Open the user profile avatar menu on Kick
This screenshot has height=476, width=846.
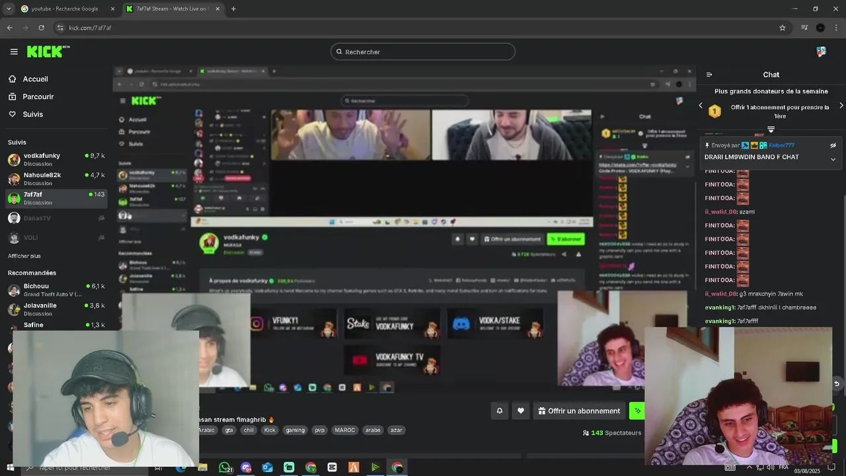[821, 52]
